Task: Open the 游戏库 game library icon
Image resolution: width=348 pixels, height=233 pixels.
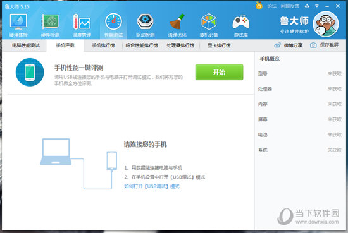Action: point(241,25)
